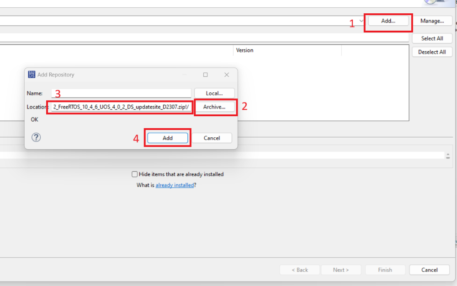This screenshot has width=457, height=286.
Task: Click the Version column header
Action: [x=287, y=50]
